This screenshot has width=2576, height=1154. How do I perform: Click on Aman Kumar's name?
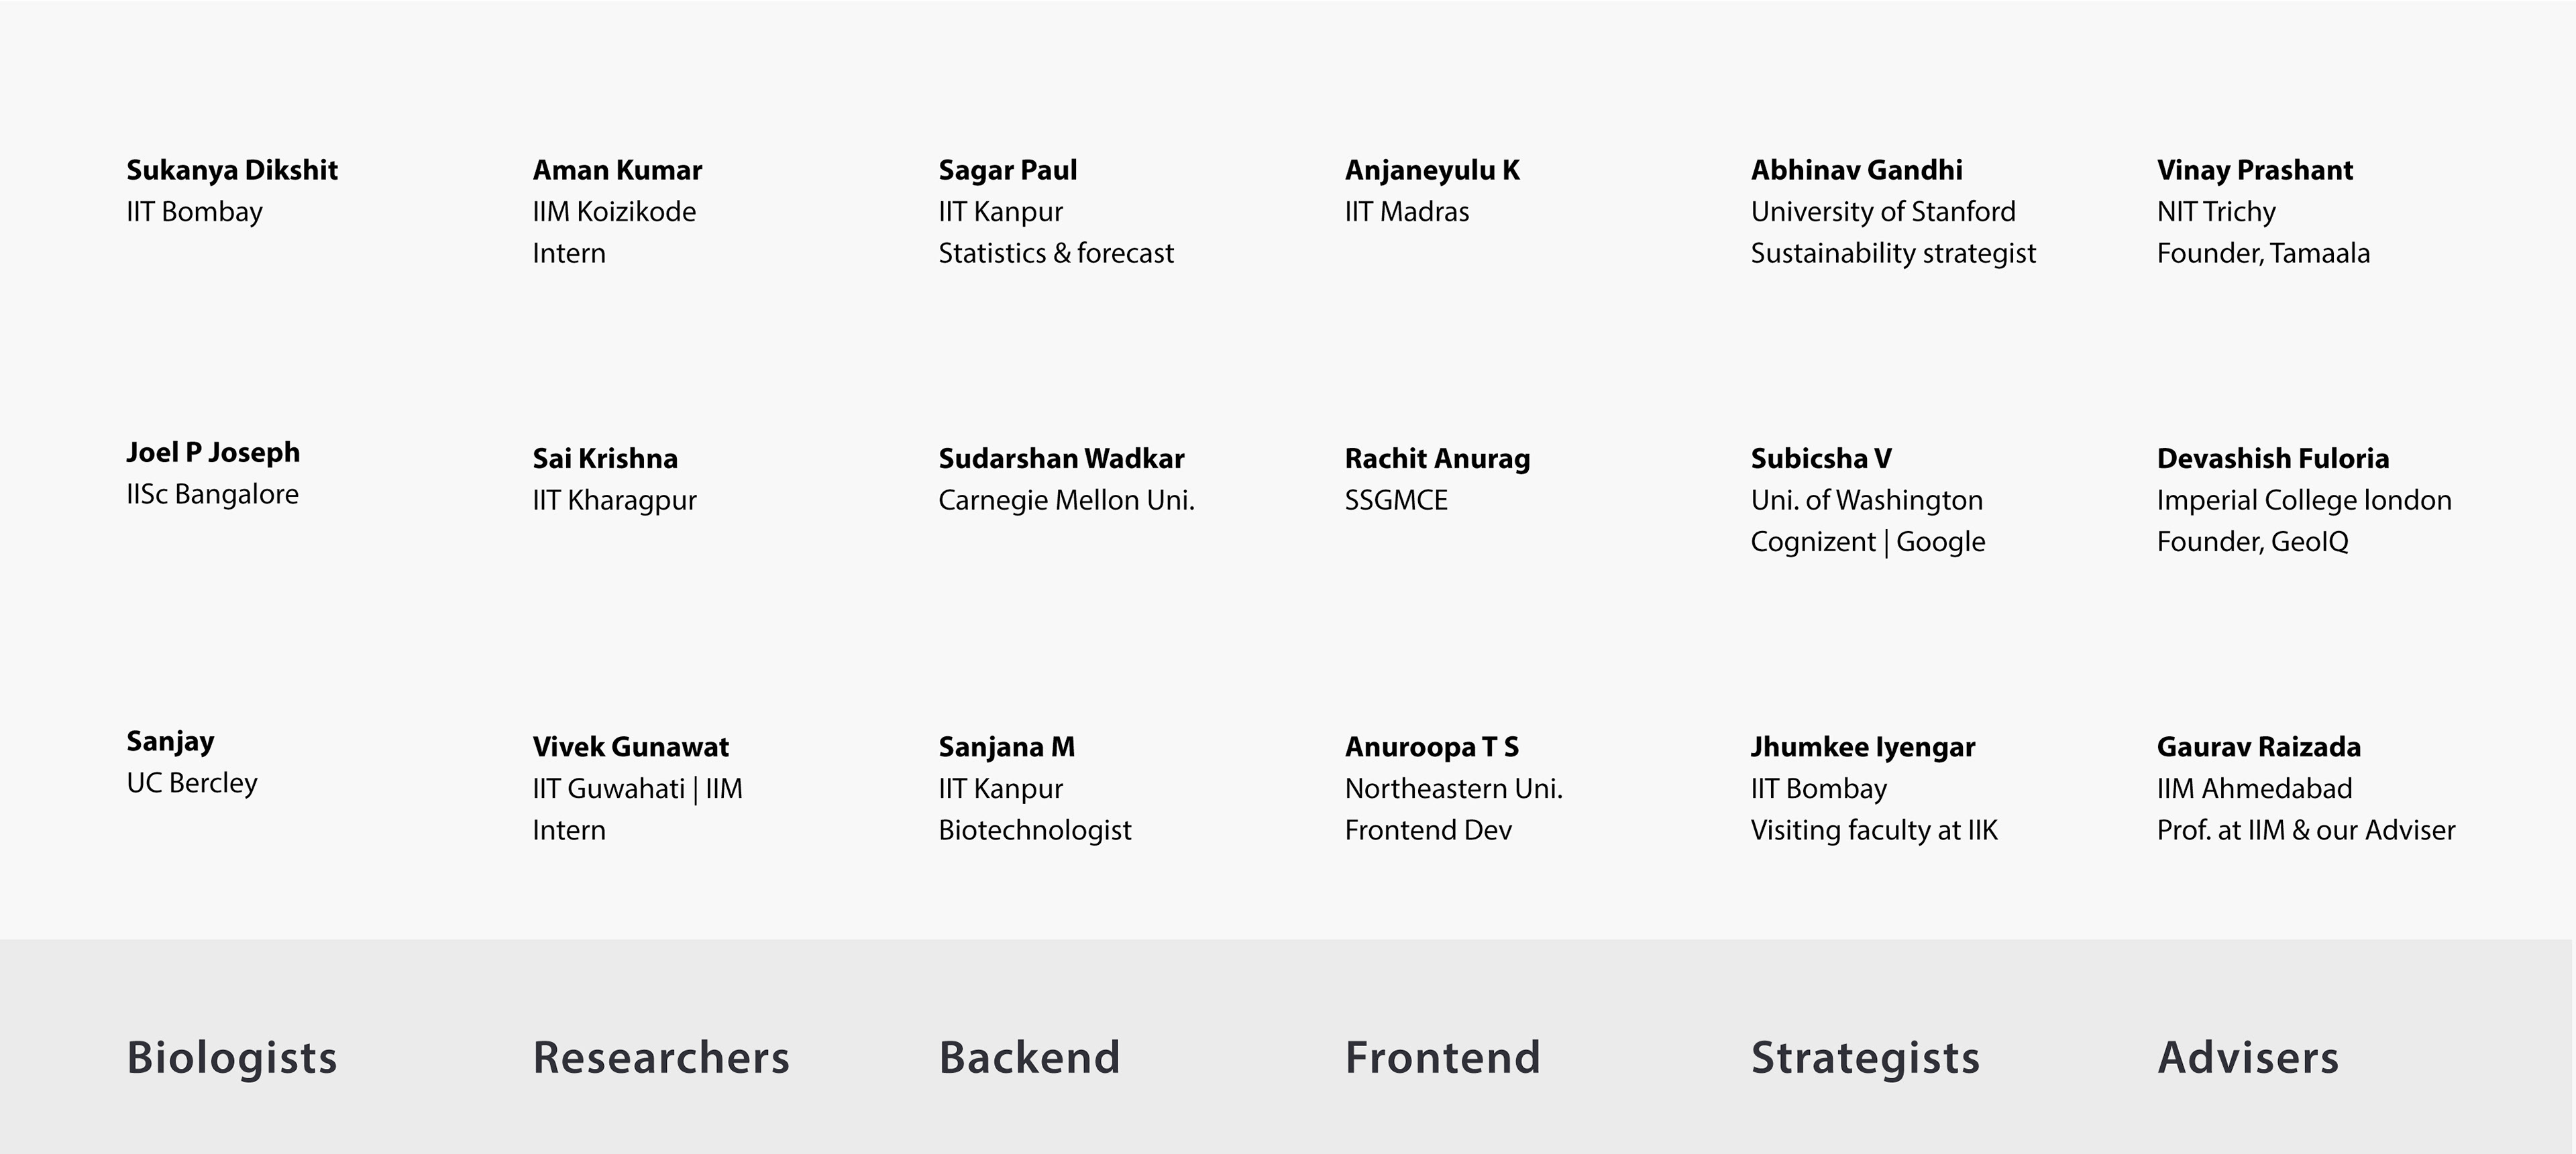[x=617, y=170]
